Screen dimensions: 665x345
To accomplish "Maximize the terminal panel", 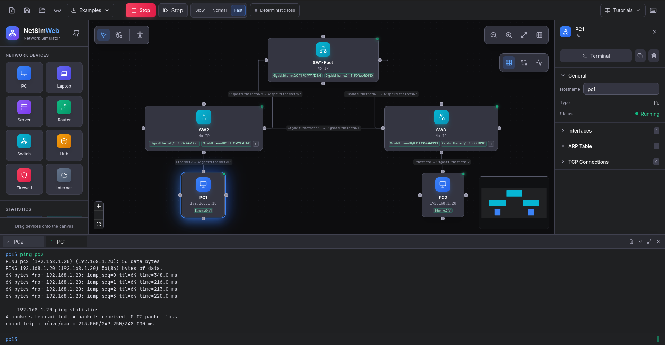I will [649, 242].
